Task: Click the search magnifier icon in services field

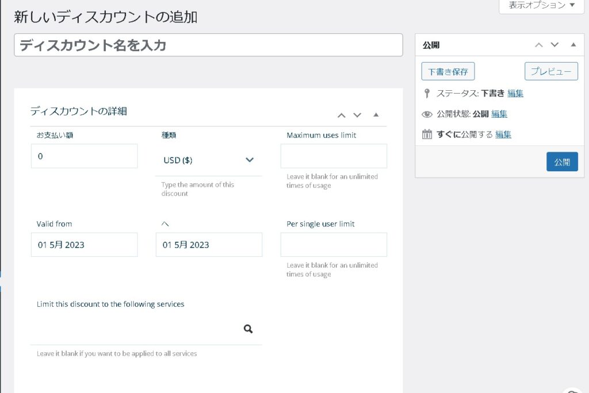Action: tap(248, 329)
